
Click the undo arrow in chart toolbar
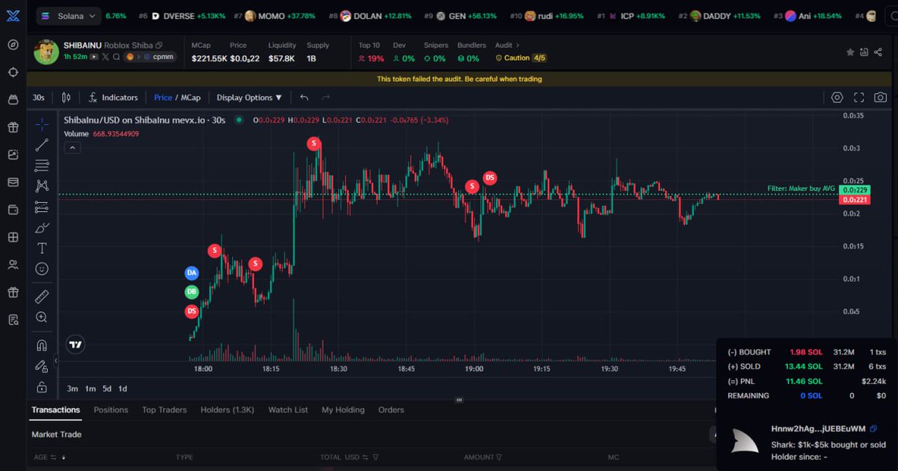pyautogui.click(x=304, y=97)
